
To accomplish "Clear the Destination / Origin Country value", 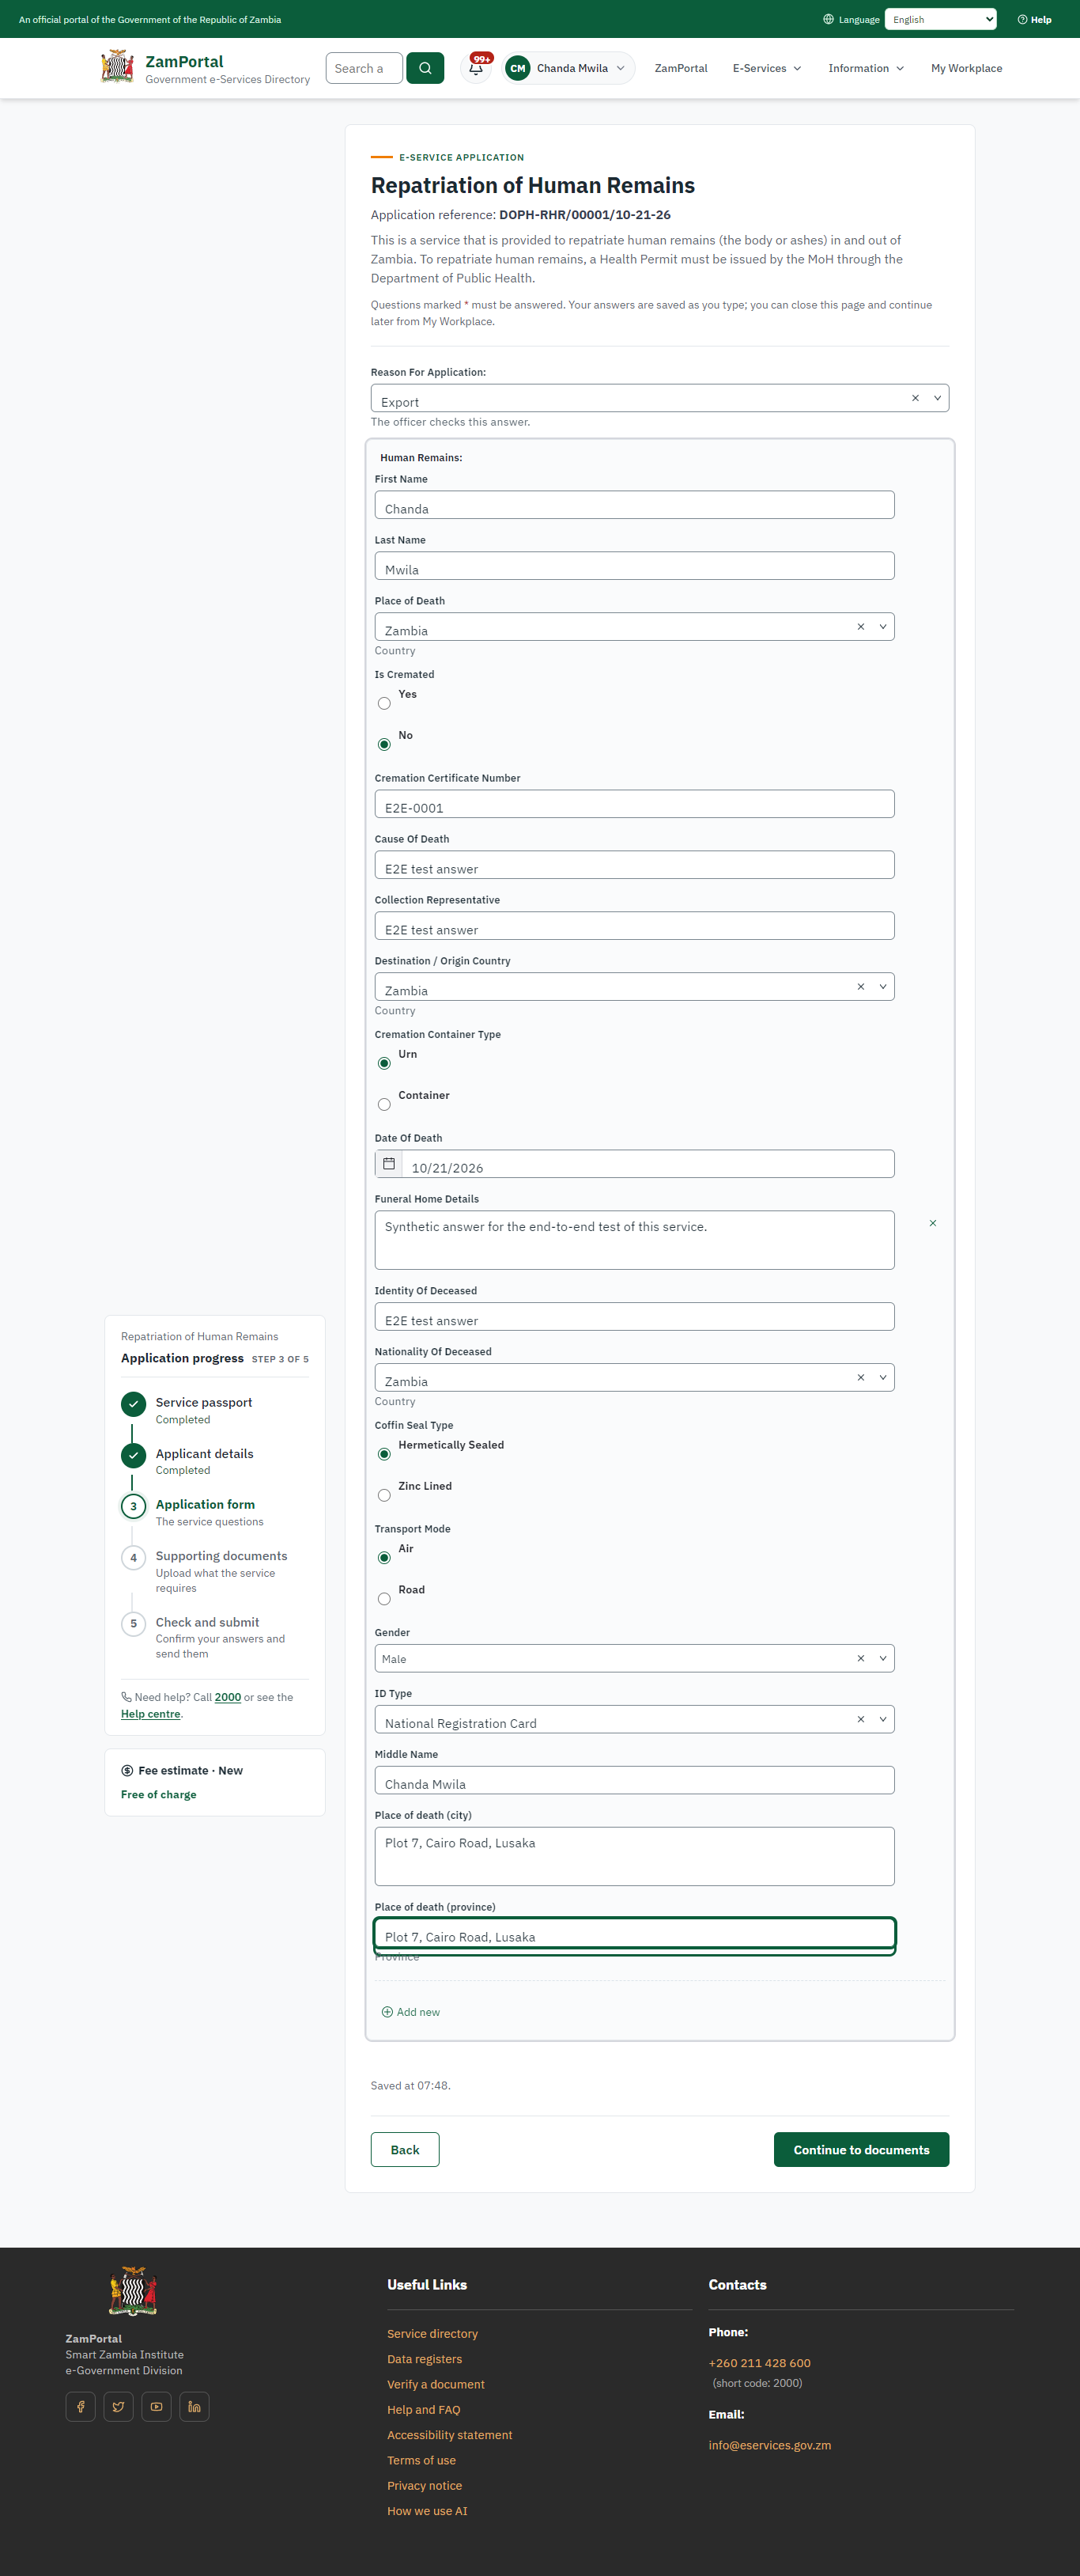I will coord(860,987).
